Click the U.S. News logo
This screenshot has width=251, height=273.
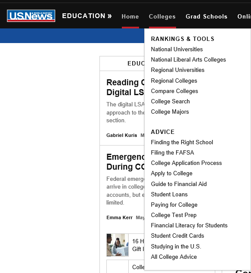[x=31, y=16]
